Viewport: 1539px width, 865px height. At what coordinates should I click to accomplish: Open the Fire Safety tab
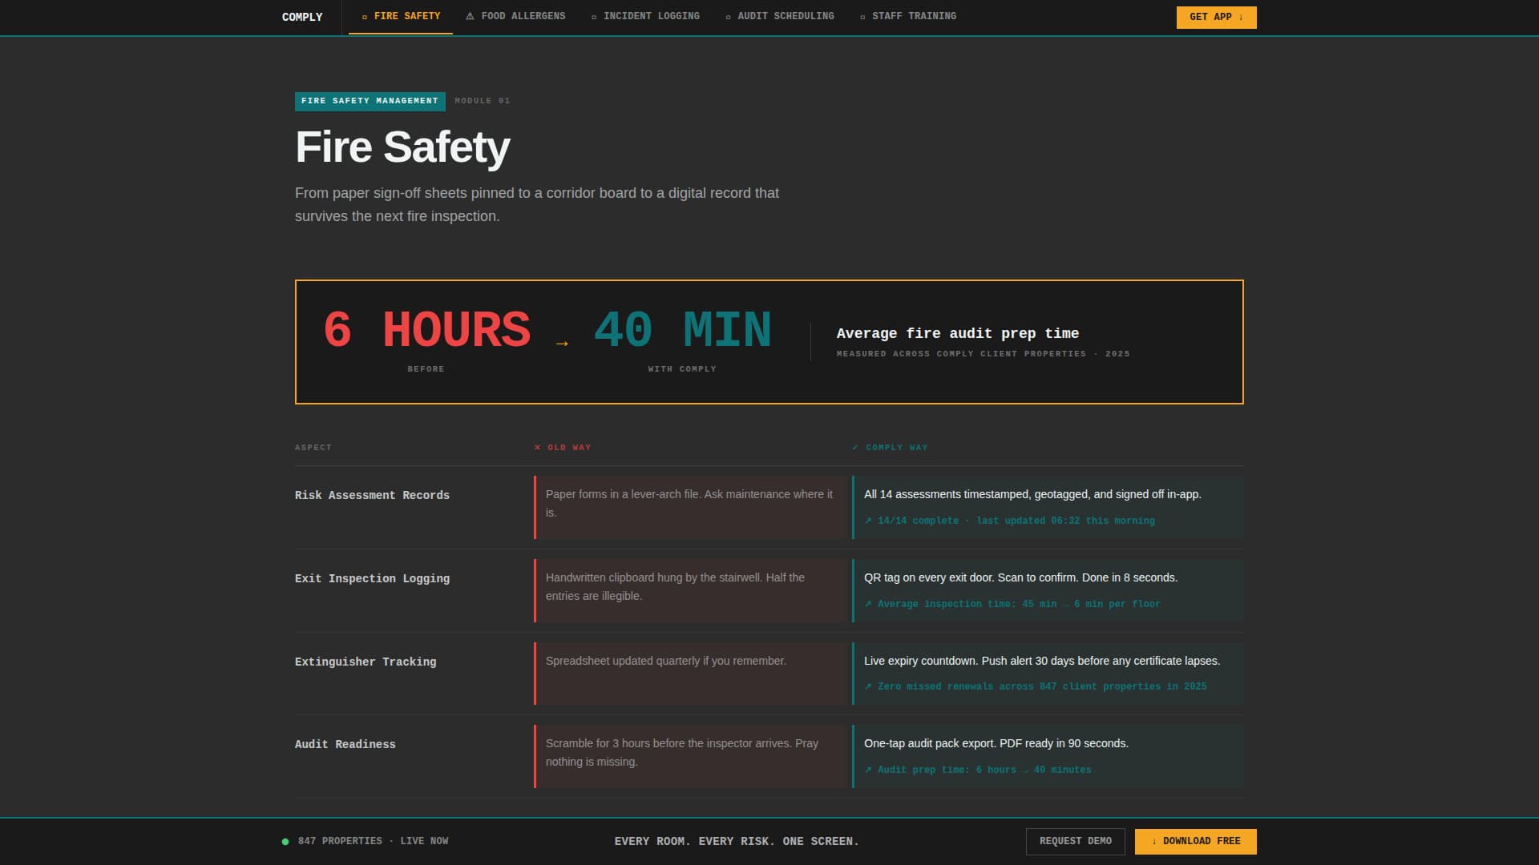point(401,17)
